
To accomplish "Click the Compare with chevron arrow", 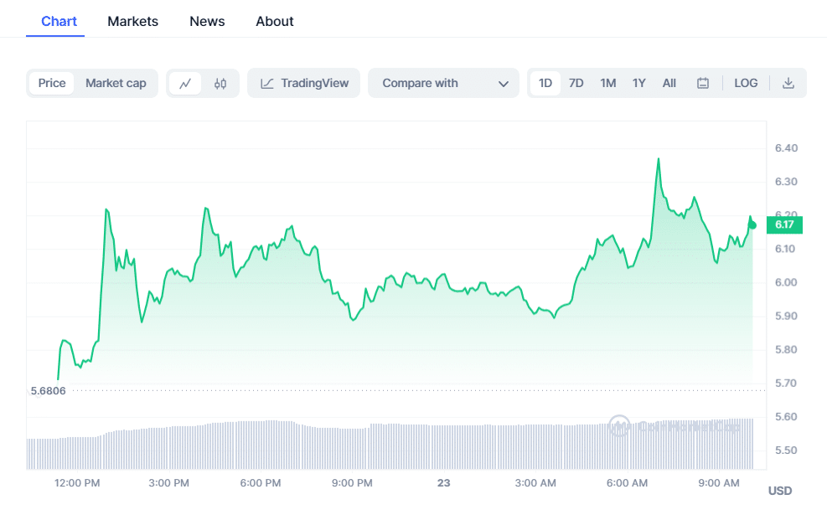I will tap(503, 84).
